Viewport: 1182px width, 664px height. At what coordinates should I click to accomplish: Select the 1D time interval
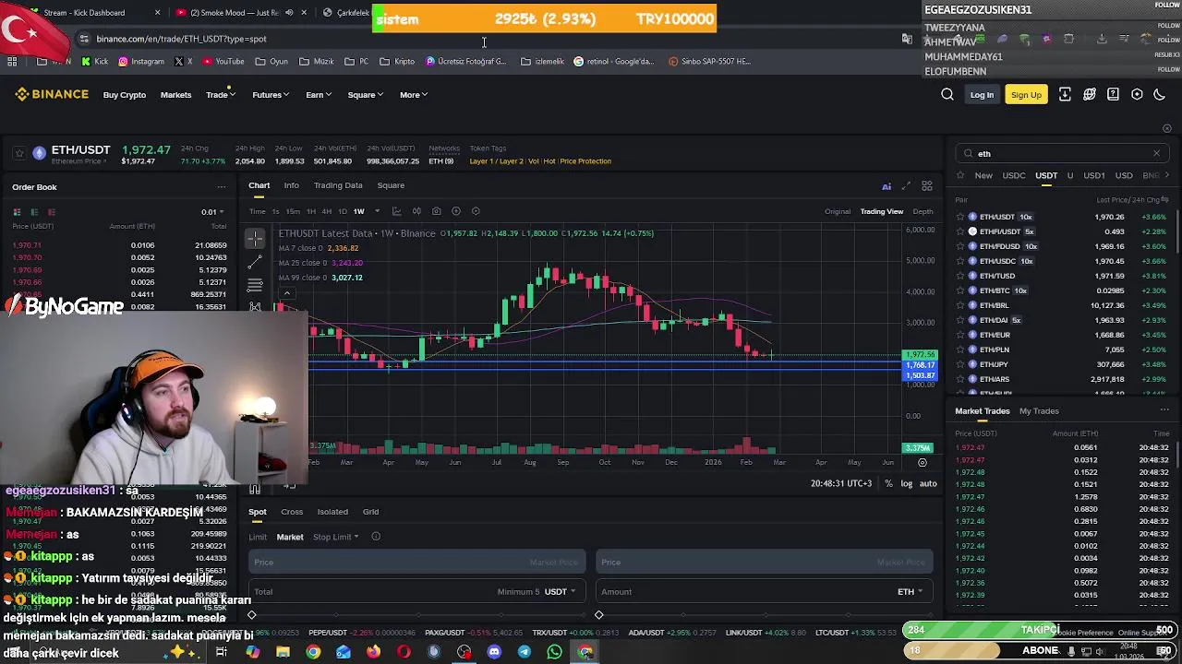pos(342,211)
